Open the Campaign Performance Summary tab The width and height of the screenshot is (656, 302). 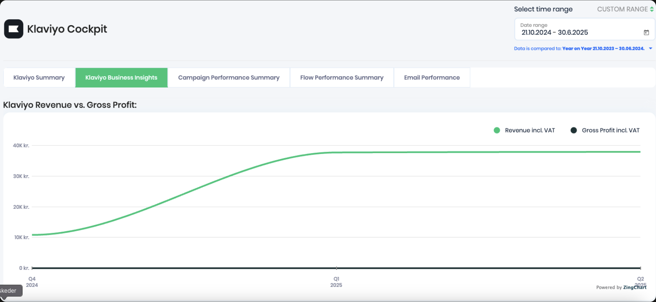click(229, 77)
